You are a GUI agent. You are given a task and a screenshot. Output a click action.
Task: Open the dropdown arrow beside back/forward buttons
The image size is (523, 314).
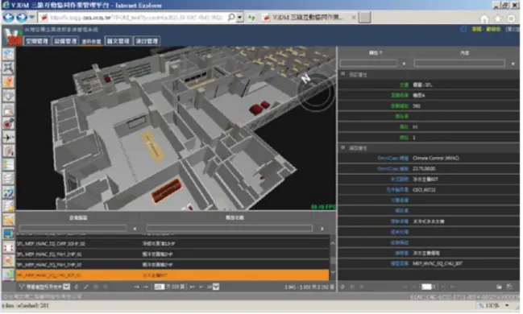pyautogui.click(x=31, y=17)
